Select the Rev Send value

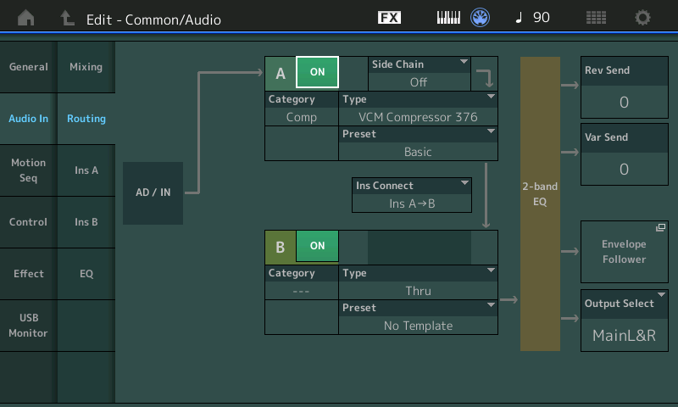click(624, 103)
